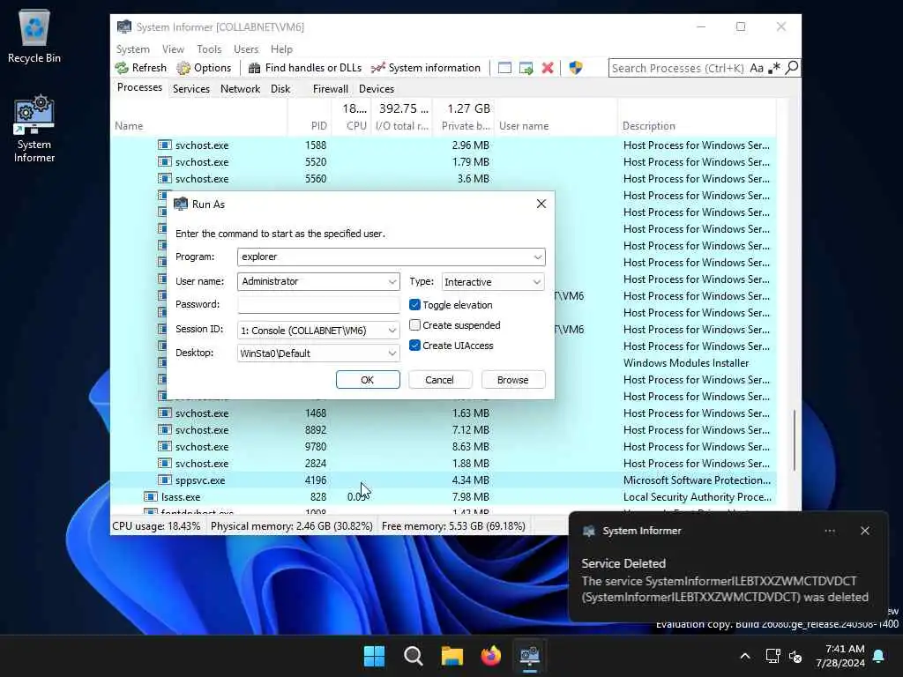Viewport: 903px width, 677px height.
Task: Click icon of sppsvc.exe row
Action: [x=165, y=480]
